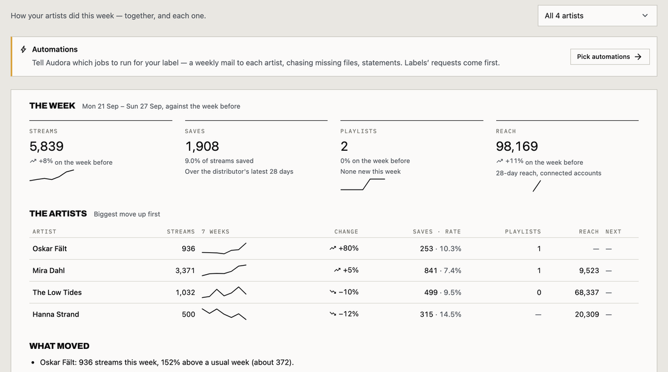This screenshot has width=668, height=372.
Task: Click the lightning bolt icon beside Automations
Action: pos(24,49)
